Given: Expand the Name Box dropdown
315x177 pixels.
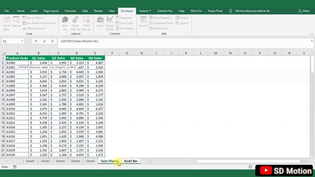Looking at the screenshot, I should (22, 41).
